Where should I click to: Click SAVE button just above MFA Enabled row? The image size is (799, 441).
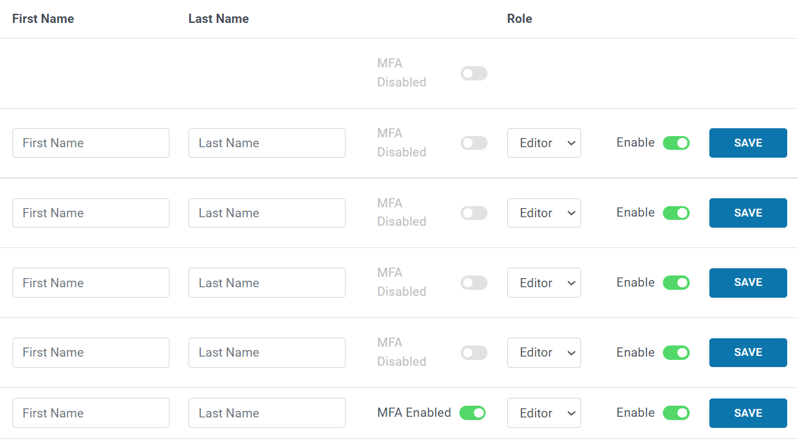coord(748,353)
